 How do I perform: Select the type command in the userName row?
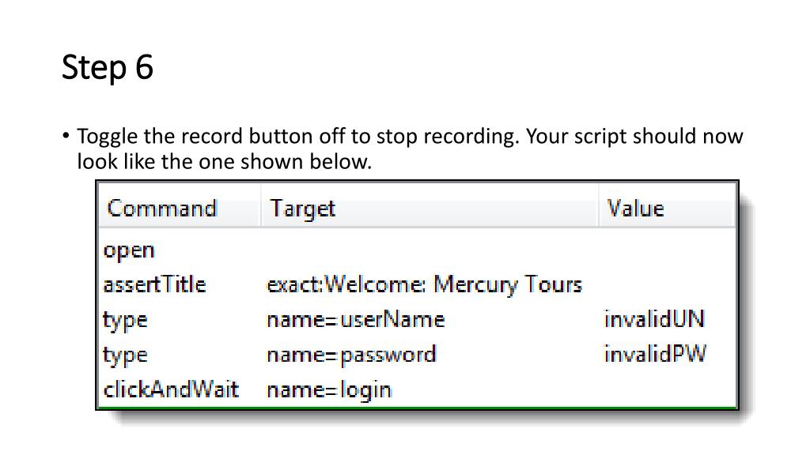click(125, 320)
